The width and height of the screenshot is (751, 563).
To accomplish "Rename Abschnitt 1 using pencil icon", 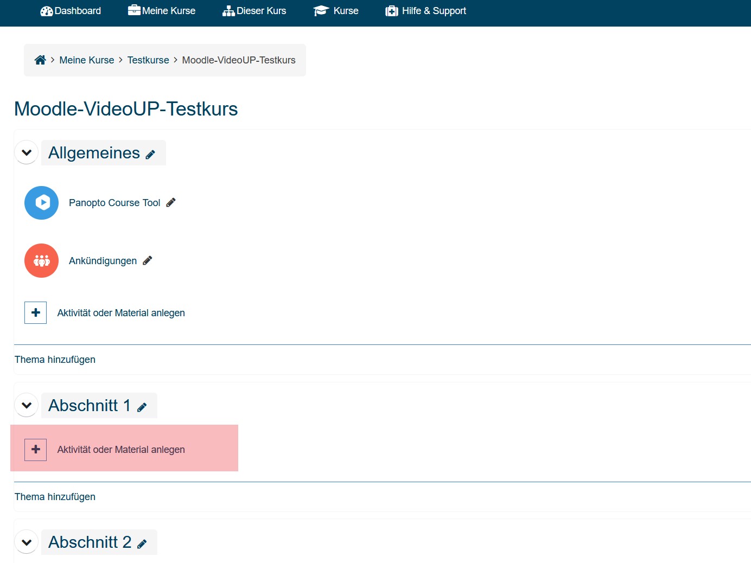I will click(142, 407).
